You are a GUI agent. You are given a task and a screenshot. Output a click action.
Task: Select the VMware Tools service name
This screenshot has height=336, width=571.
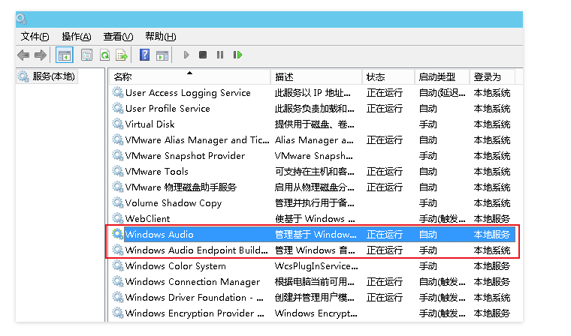(x=156, y=172)
